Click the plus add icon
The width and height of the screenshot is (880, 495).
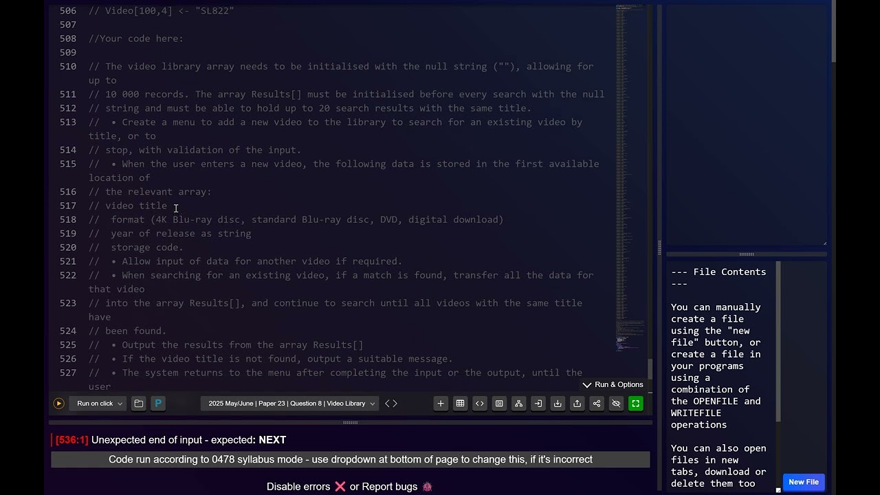[441, 404]
